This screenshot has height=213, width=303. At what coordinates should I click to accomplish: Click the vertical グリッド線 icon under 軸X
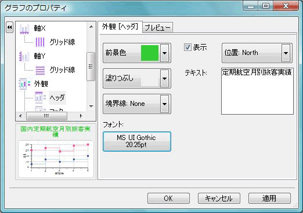(x=40, y=42)
